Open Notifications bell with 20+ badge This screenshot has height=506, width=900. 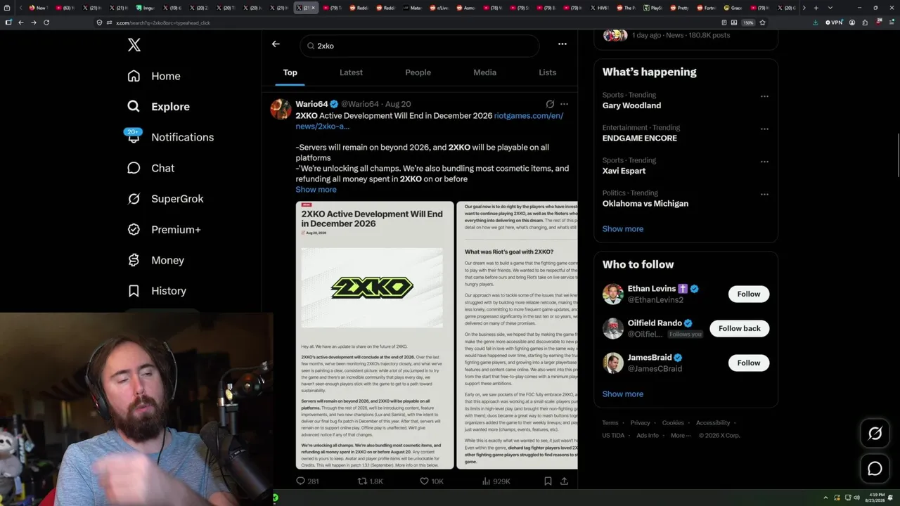134,137
